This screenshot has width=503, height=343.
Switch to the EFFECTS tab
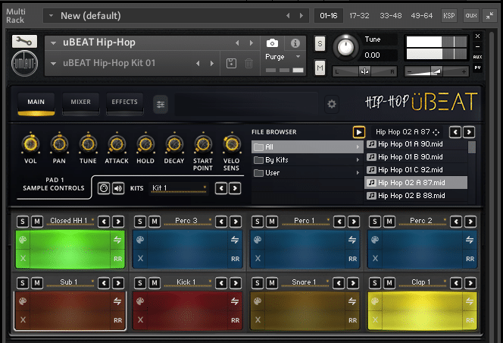click(124, 103)
